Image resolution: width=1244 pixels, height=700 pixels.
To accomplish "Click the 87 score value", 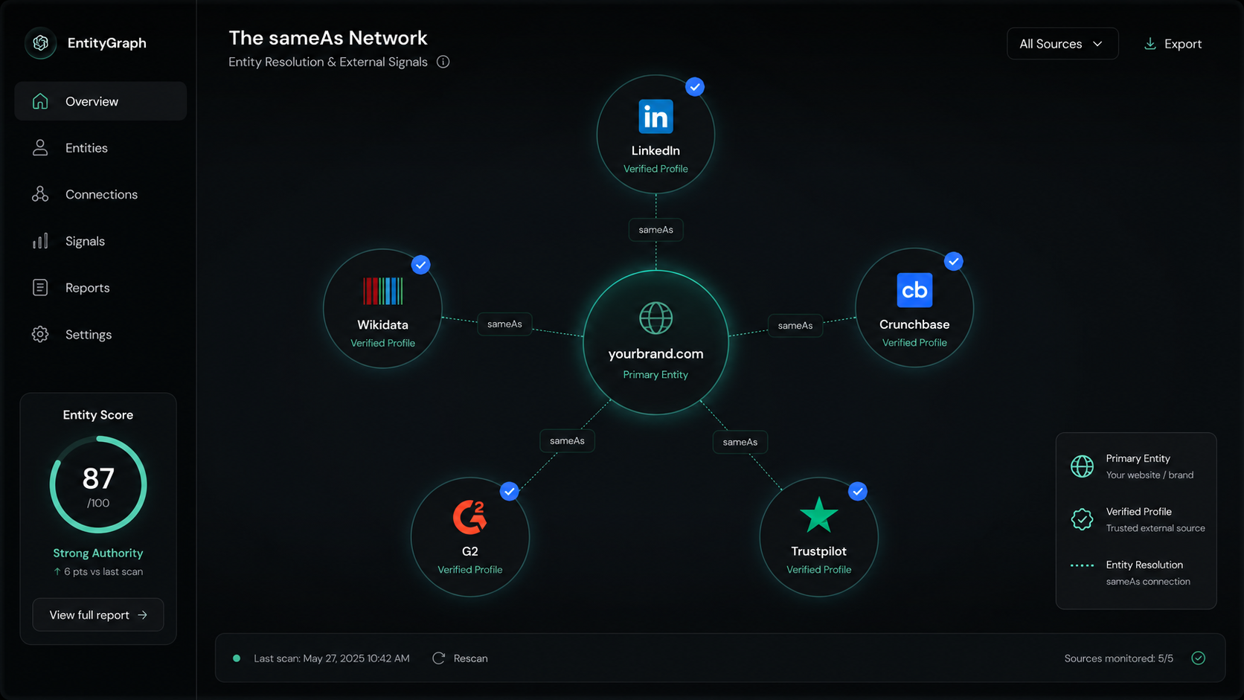I will pos(98,478).
